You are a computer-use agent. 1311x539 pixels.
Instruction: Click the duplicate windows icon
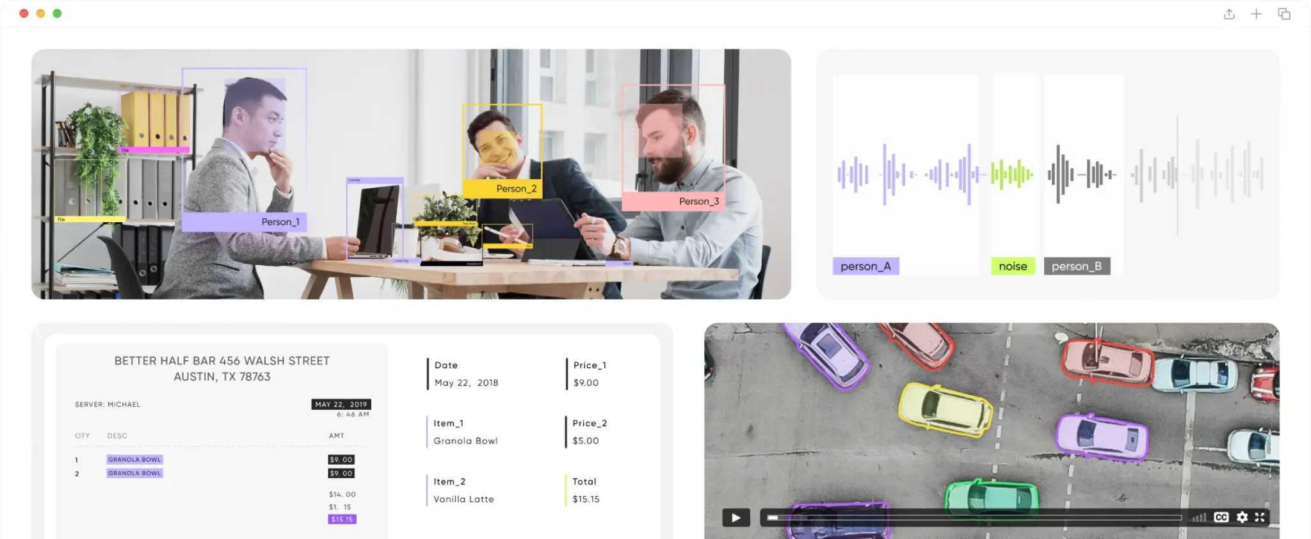[1283, 14]
